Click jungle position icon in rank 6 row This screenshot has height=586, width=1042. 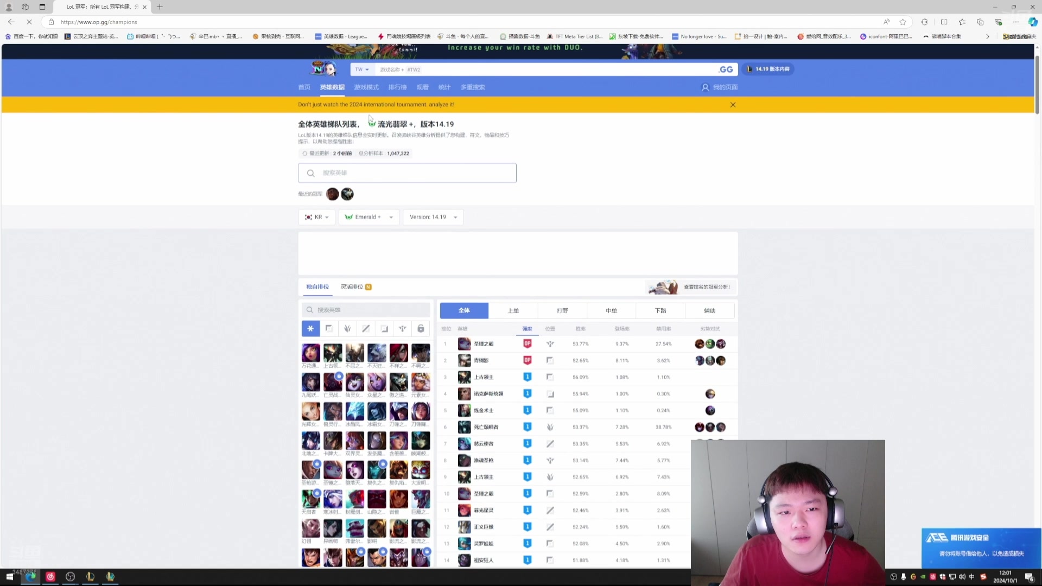point(550,427)
